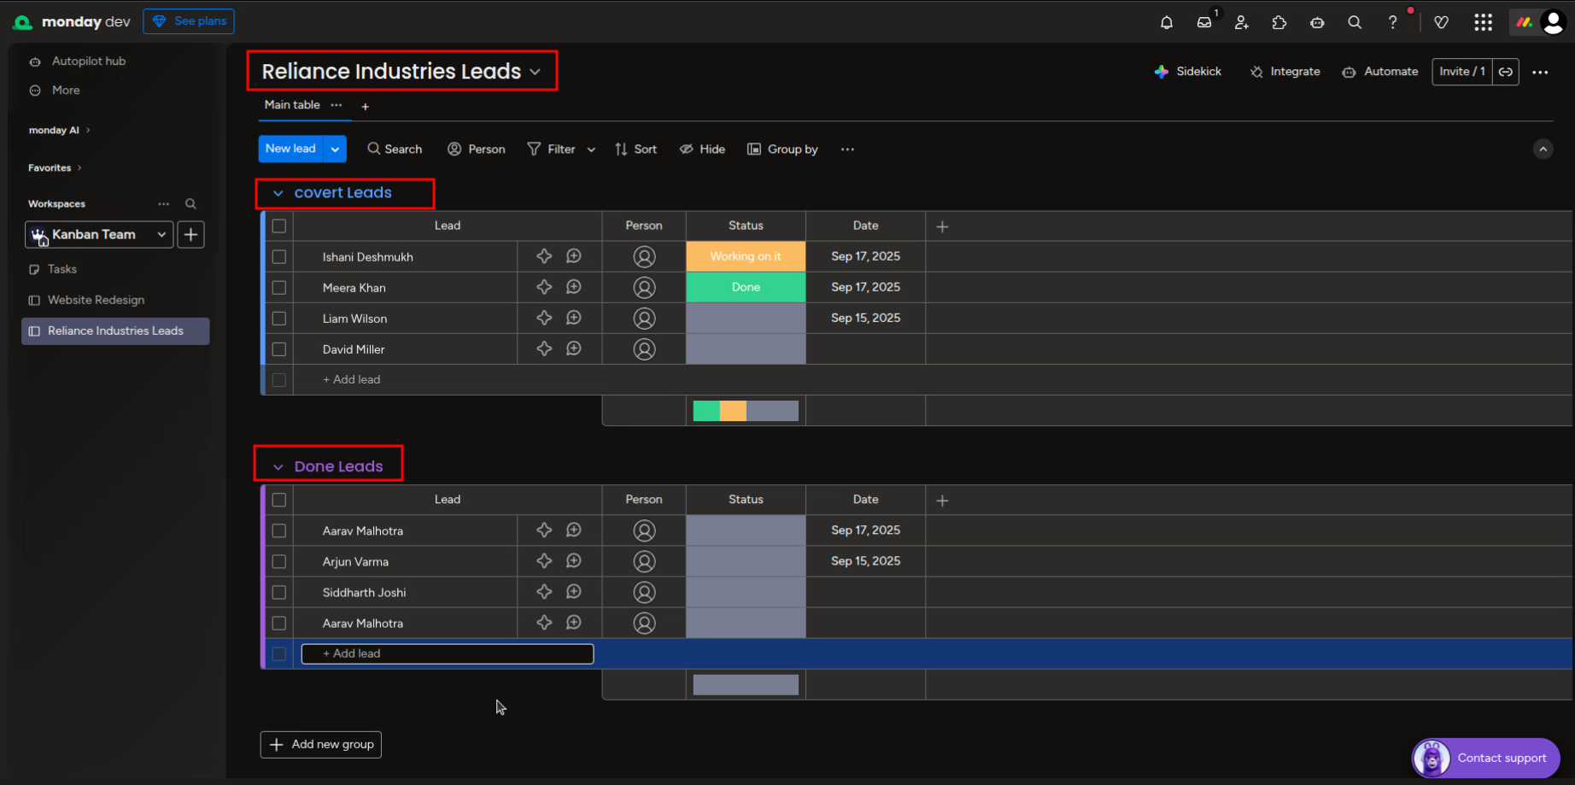The width and height of the screenshot is (1575, 785).
Task: Add column plus in Done Leads
Action: (942, 501)
